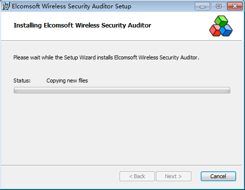The width and height of the screenshot is (245, 190).
Task: Click the disabled < Back button
Action: pos(137,176)
